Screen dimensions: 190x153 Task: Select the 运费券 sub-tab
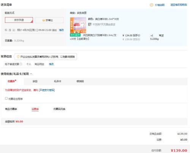click(35, 109)
